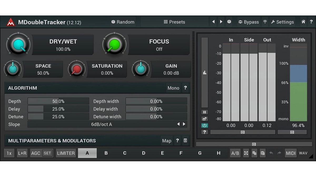Click the morph slots icon
Viewport: 316px width, 177px height.
click(246, 153)
